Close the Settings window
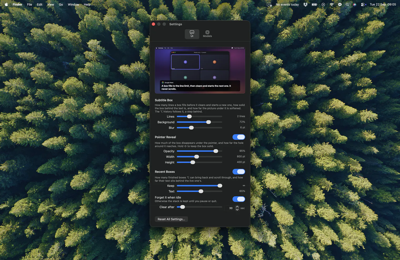Viewport: 400px width, 260px height. tap(153, 24)
